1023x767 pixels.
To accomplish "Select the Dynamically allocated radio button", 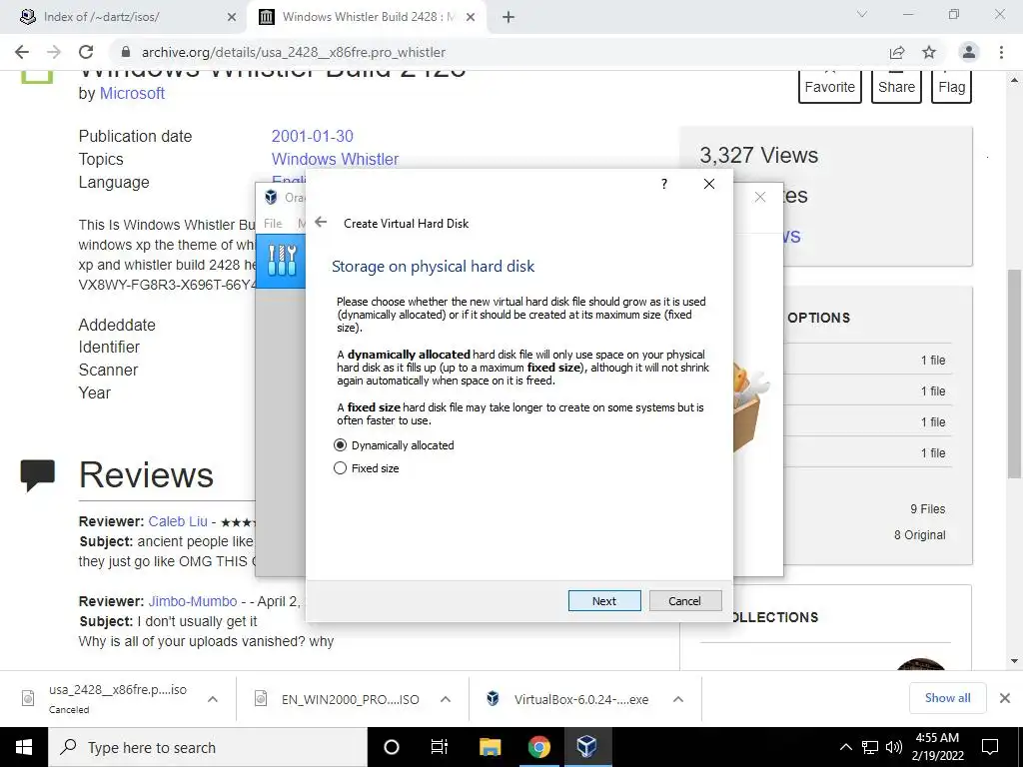I will [x=394, y=445].
